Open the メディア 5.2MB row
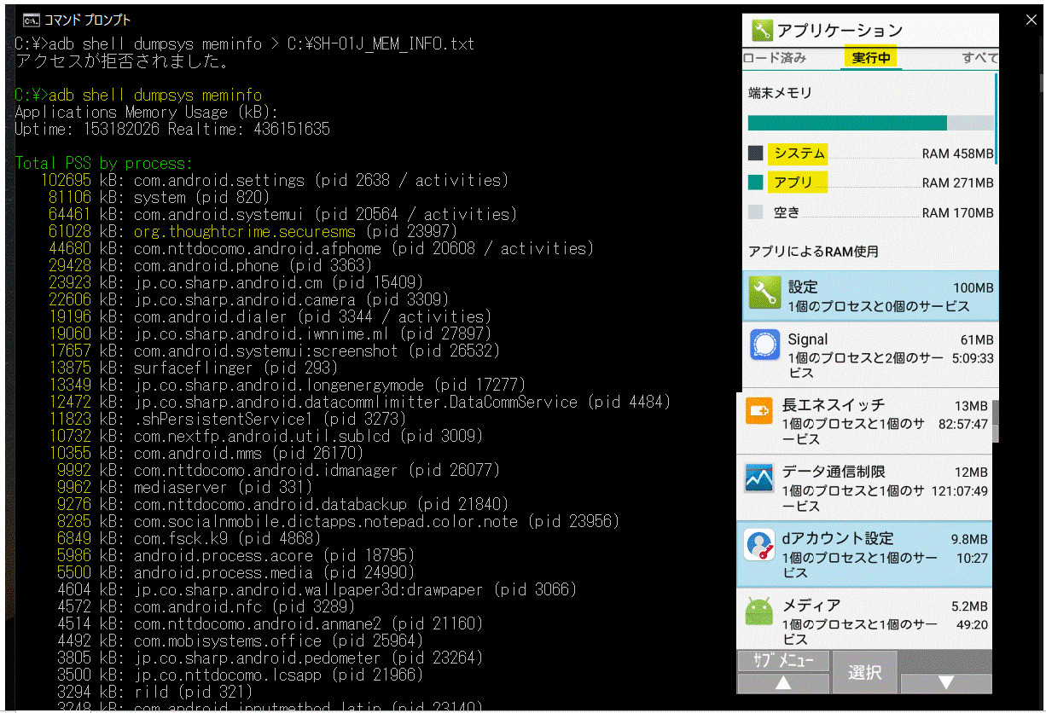This screenshot has height=713, width=1046. [863, 618]
